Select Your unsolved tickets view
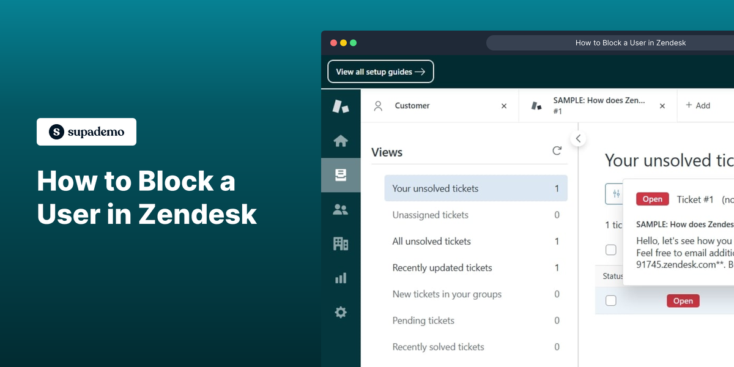Screen dimensions: 734x367 (x=476, y=188)
